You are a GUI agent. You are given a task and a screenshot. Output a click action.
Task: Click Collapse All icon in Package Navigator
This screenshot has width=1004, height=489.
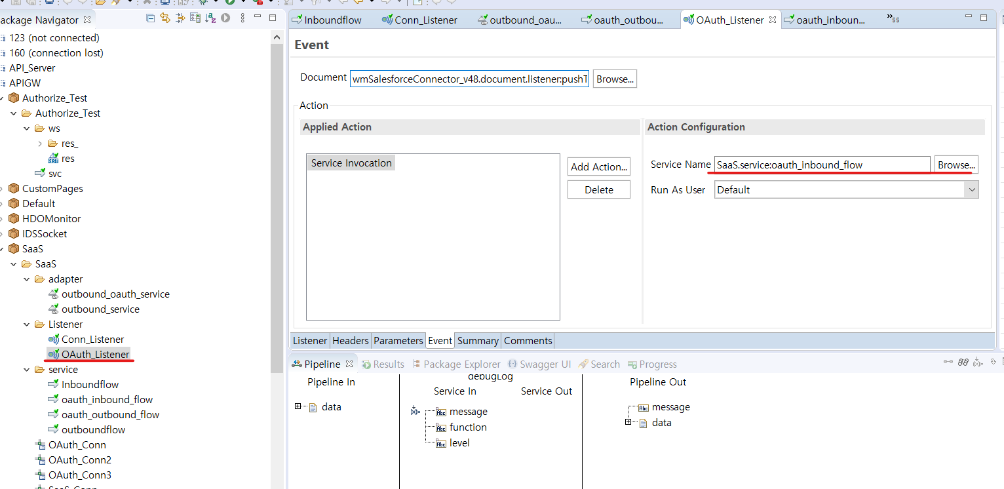[x=151, y=18]
